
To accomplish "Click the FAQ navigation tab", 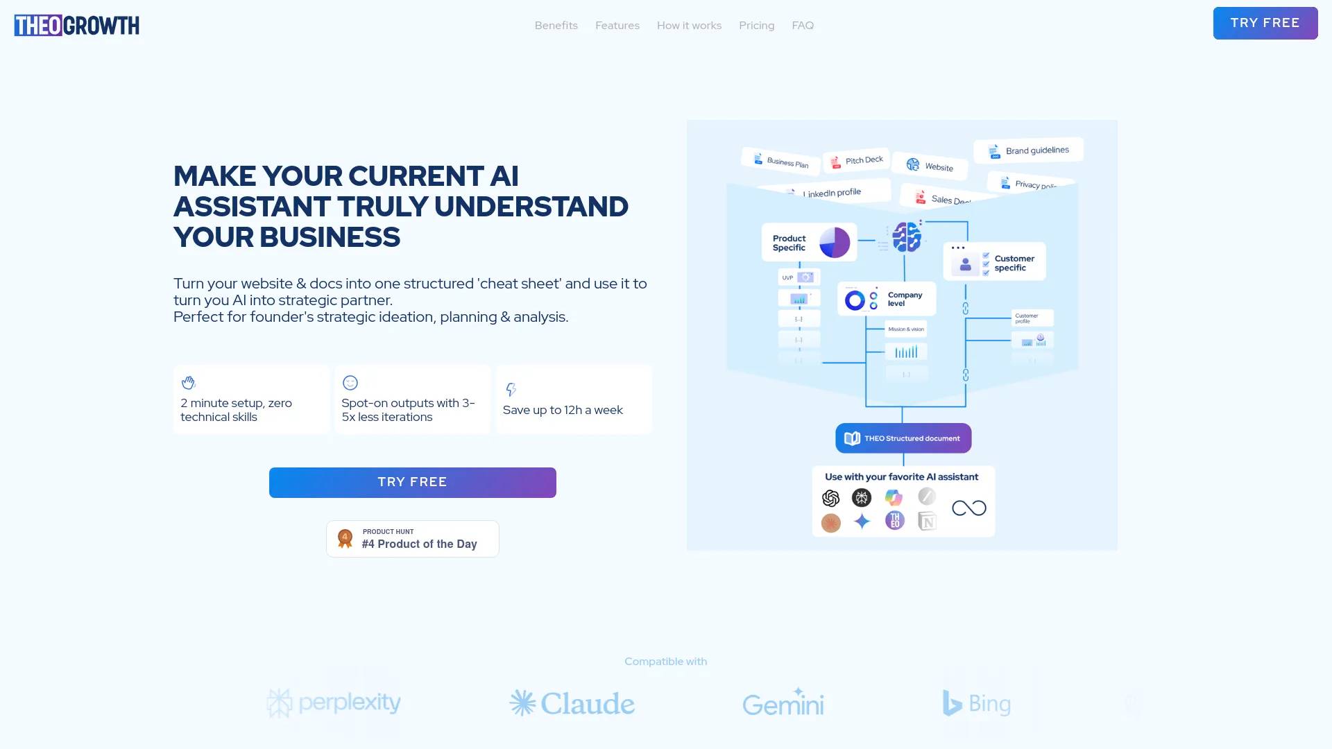I will tap(801, 25).
